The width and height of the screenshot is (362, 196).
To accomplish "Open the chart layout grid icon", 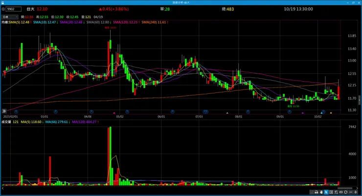I will [331, 192].
